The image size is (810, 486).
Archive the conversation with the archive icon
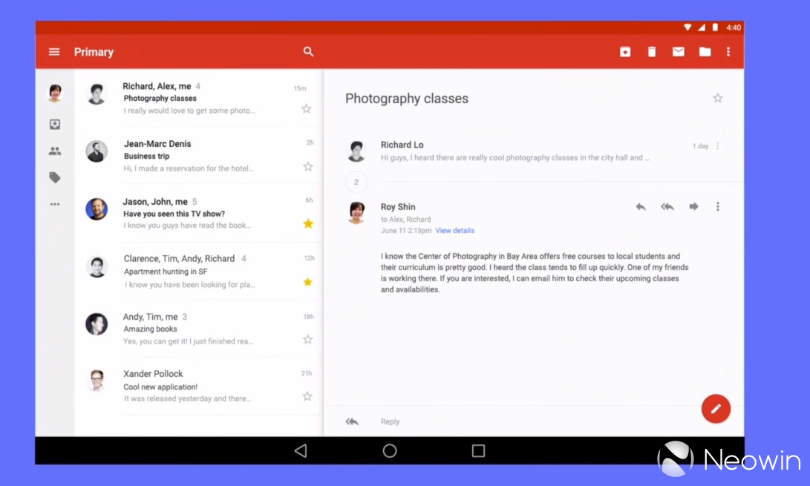(625, 52)
